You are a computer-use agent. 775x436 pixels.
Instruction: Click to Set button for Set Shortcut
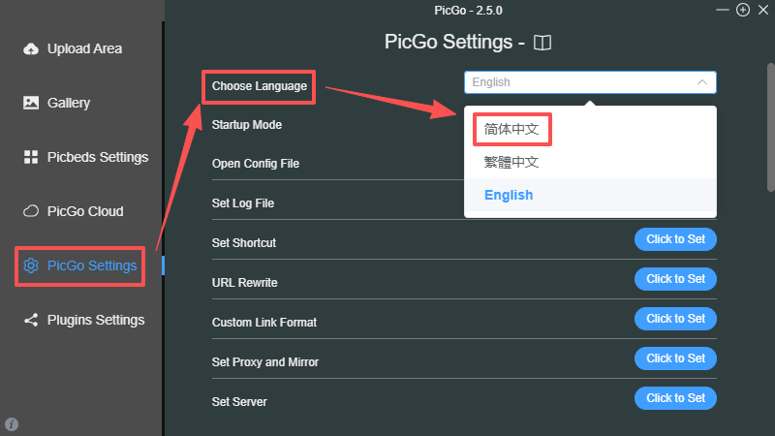(675, 239)
